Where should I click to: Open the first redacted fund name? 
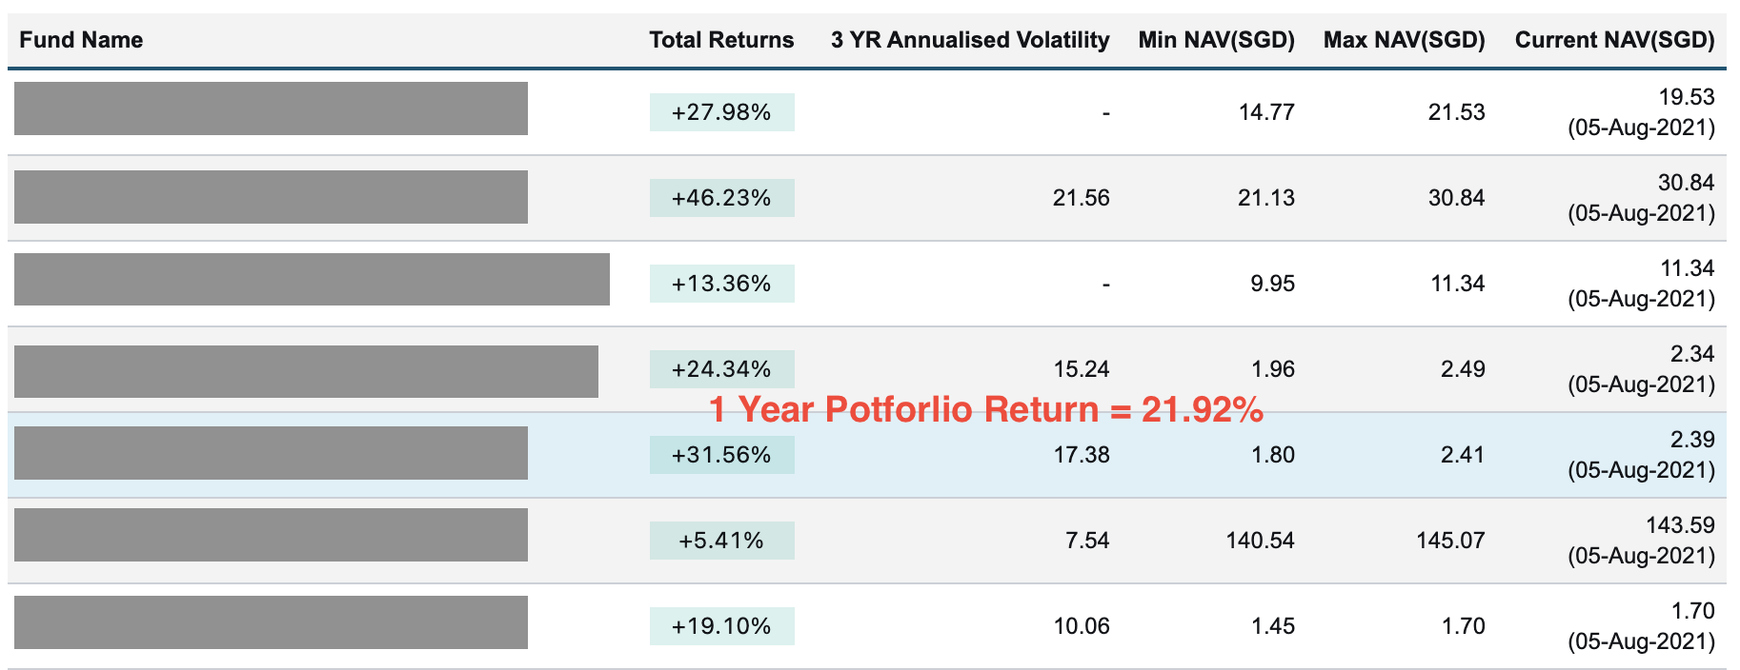[x=271, y=108]
